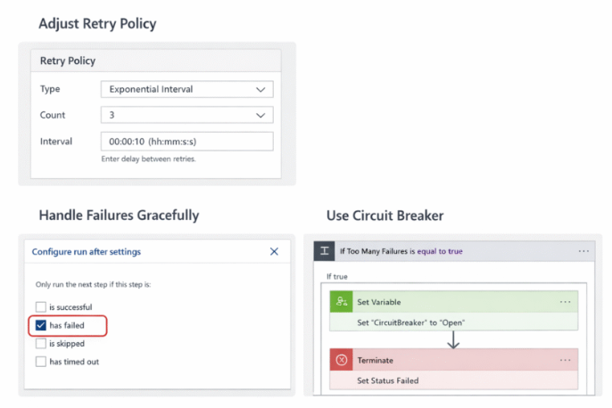Tick the "is skipped" checkbox

point(41,343)
